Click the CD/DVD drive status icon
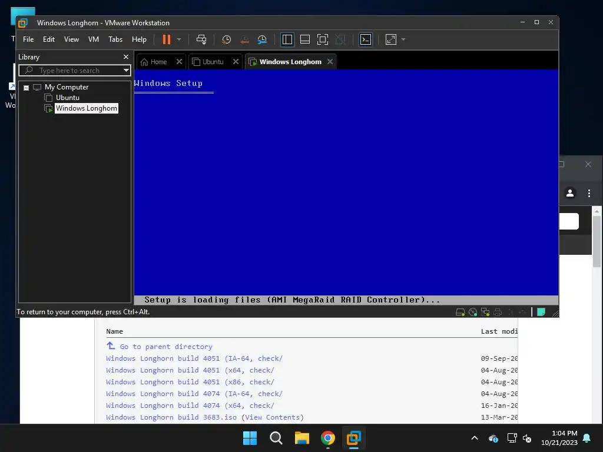 pyautogui.click(x=473, y=312)
